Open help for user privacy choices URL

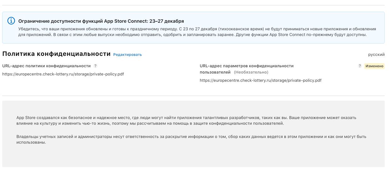(x=360, y=66)
